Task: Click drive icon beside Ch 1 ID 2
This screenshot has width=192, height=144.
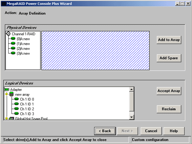Action: (16, 109)
